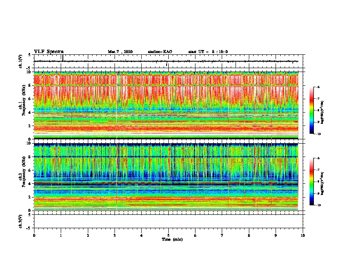Select the date text "Mar.7 , 2020"
Viewport: 341px width, 264px height.
tap(120, 52)
